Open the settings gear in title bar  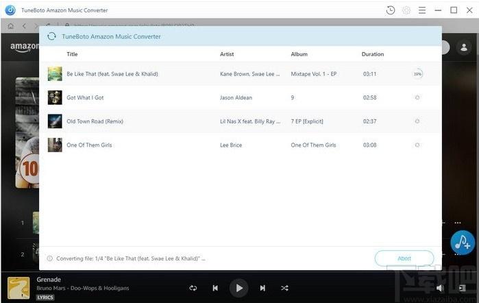click(406, 10)
